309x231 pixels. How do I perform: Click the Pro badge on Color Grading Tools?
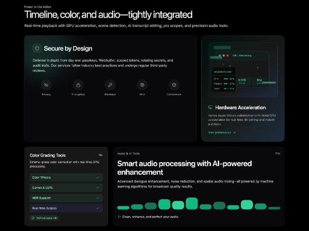click(100, 155)
